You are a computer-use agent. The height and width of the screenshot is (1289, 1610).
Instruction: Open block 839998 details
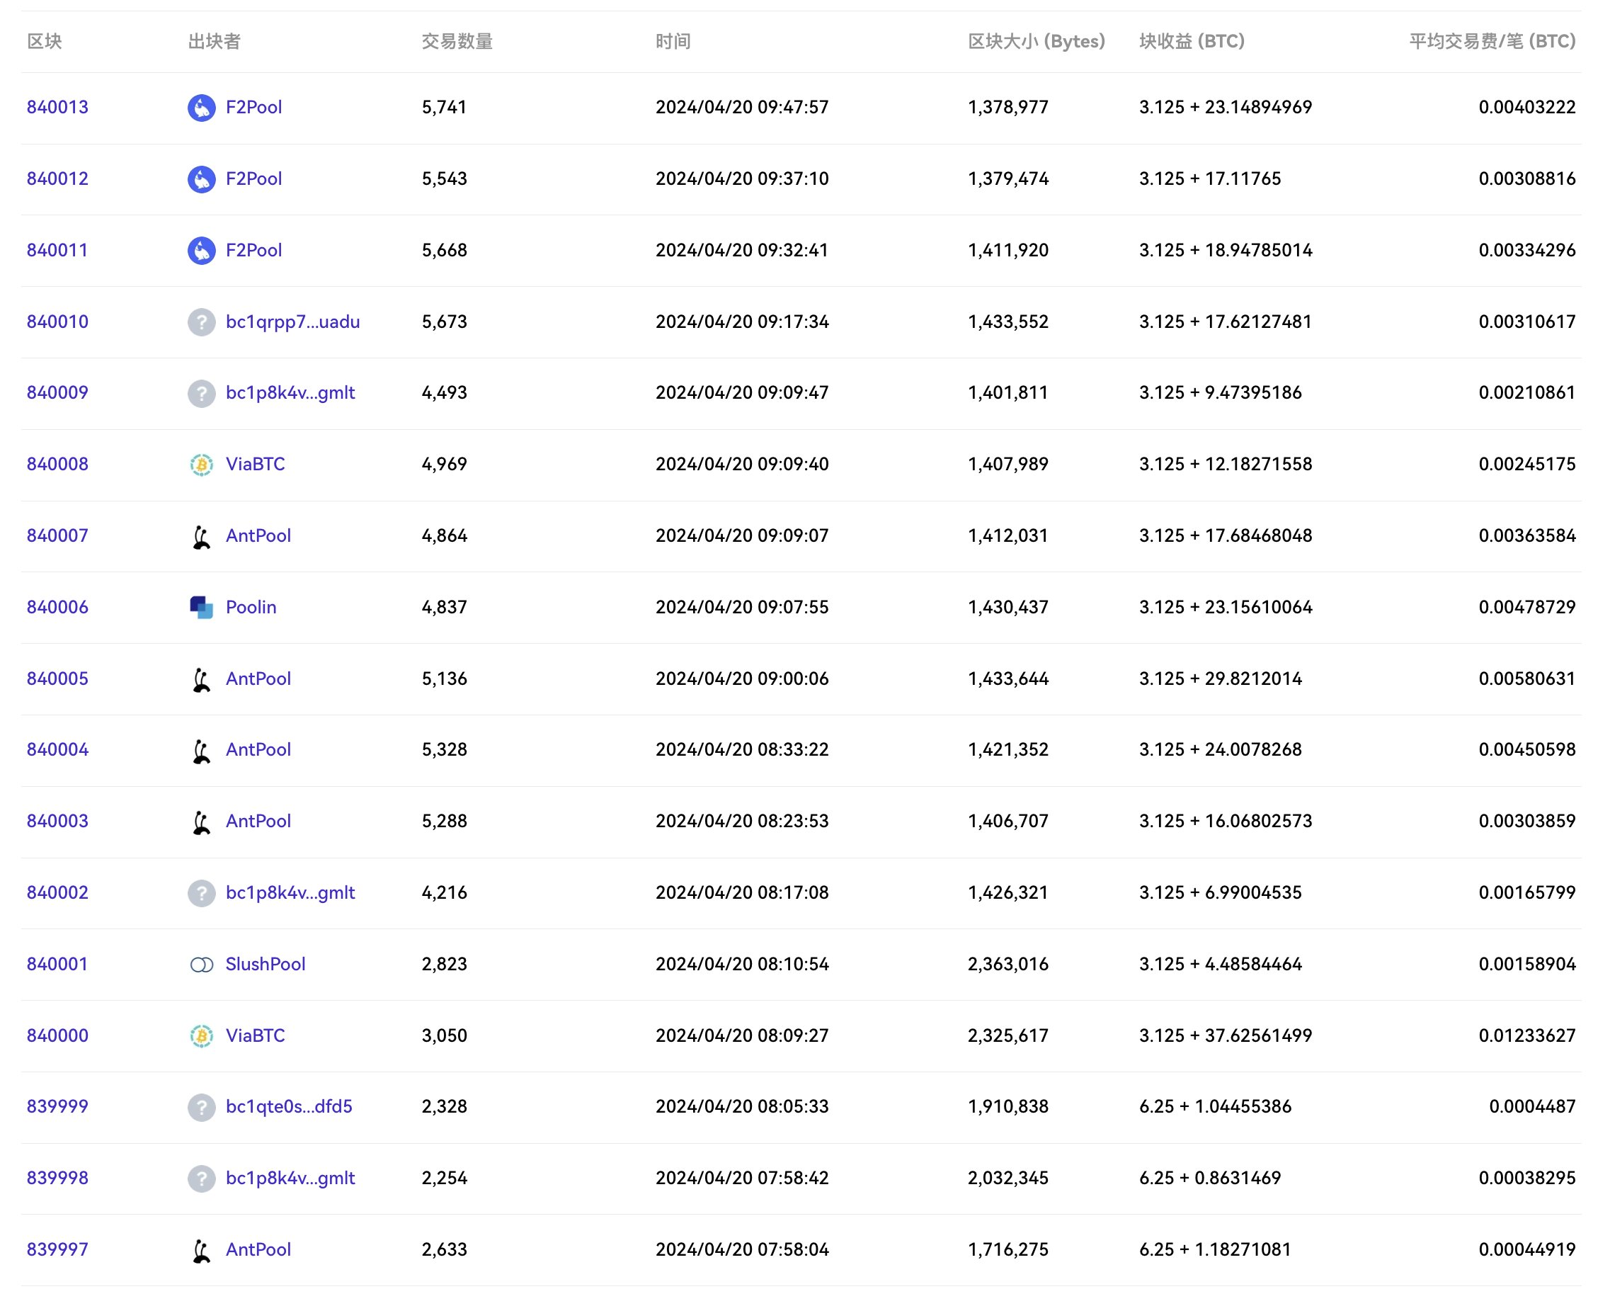[x=57, y=1178]
